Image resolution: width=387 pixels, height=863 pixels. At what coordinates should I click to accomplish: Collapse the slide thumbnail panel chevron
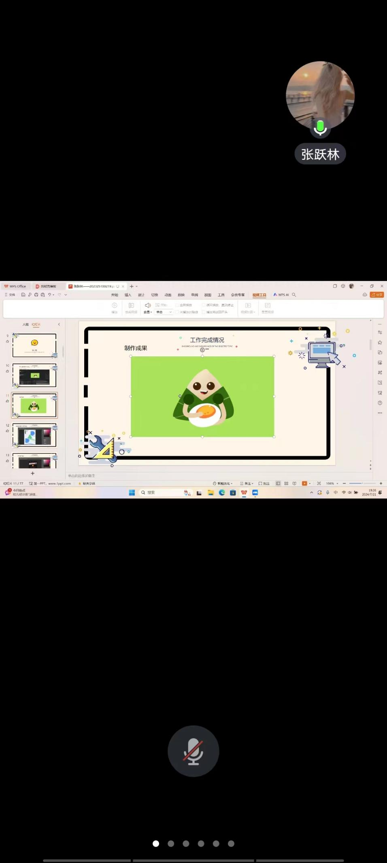59,324
